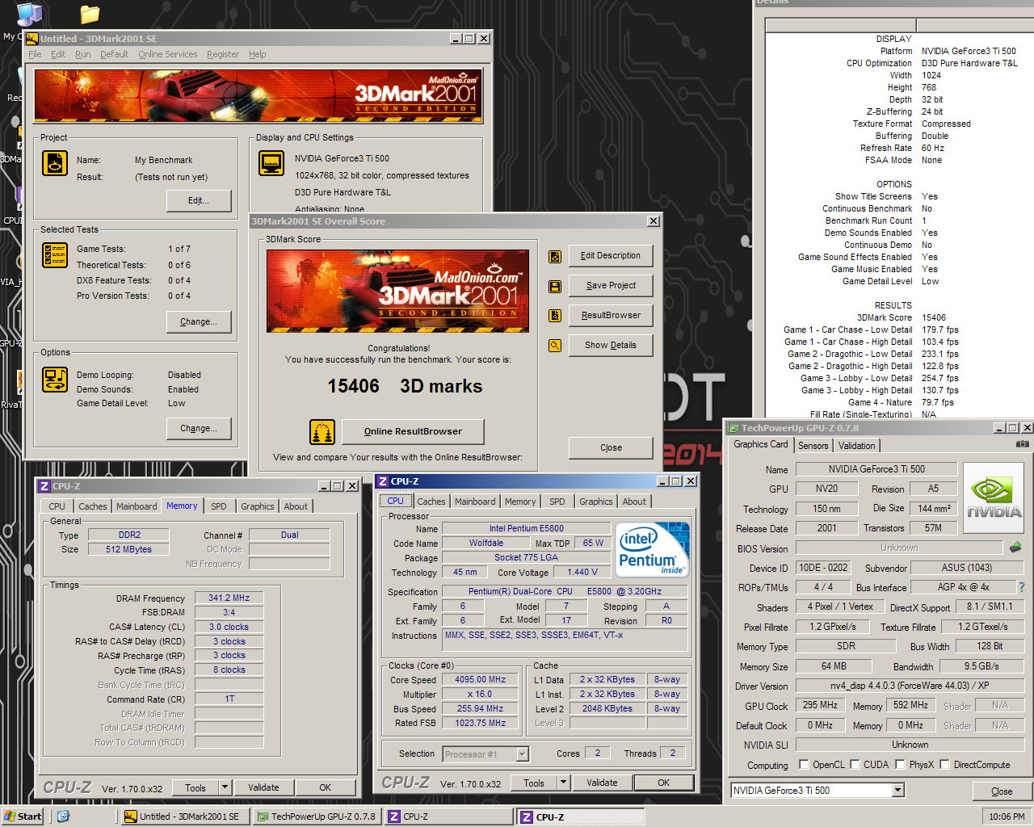The image size is (1034, 827).
Task: Toggle the DirectCompute checkbox in GPU-Z
Action: [x=944, y=764]
